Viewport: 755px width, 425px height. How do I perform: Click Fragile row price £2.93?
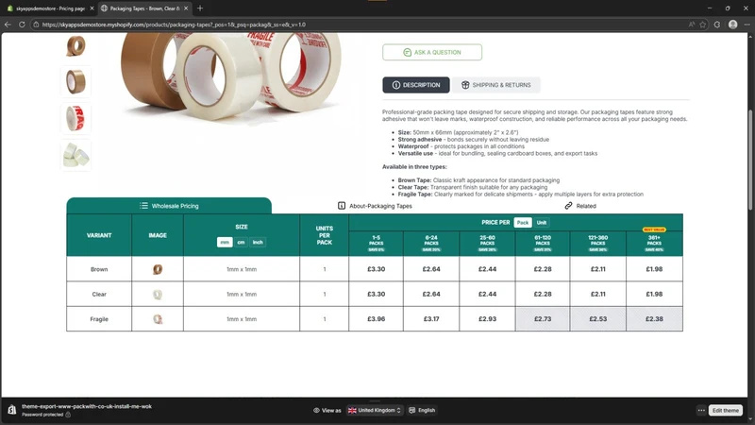pos(487,319)
